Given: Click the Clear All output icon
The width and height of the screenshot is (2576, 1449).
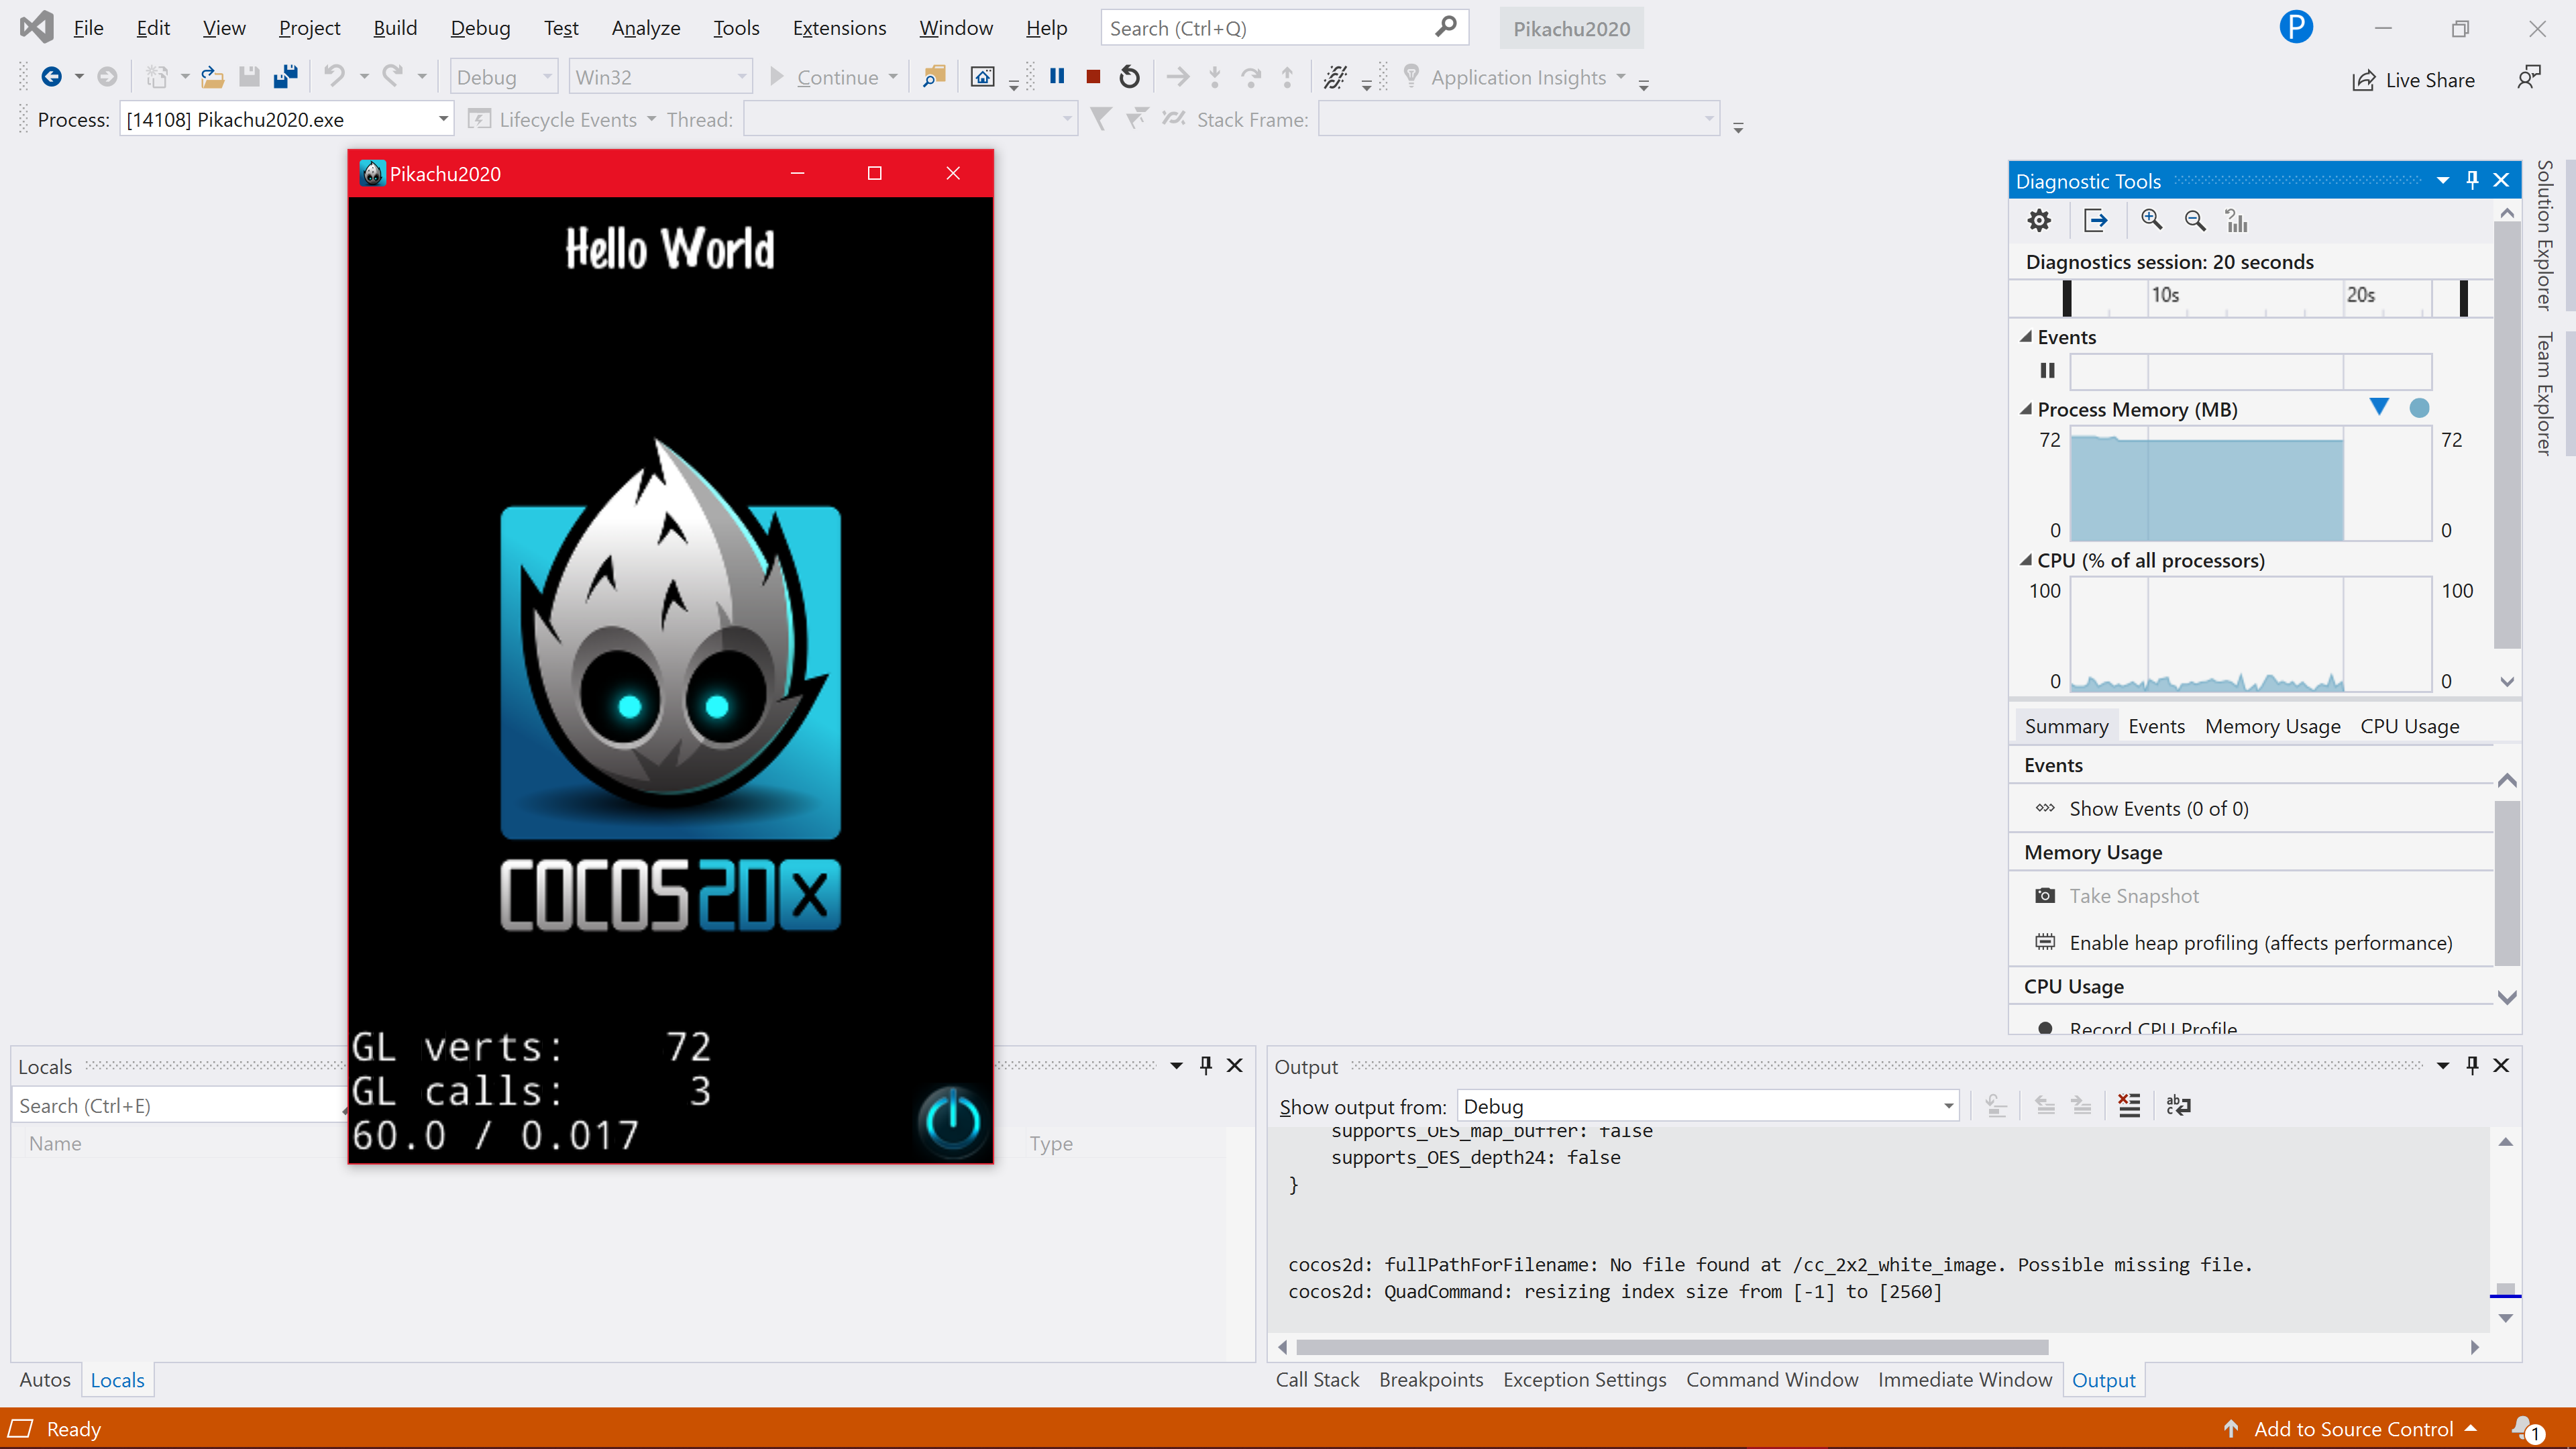Looking at the screenshot, I should (x=2129, y=1105).
